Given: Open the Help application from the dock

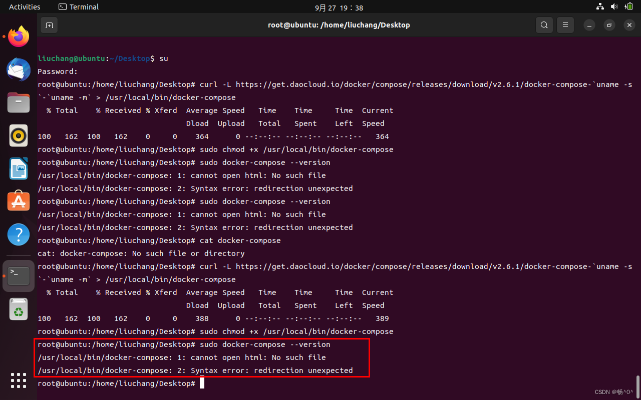Looking at the screenshot, I should [x=19, y=234].
